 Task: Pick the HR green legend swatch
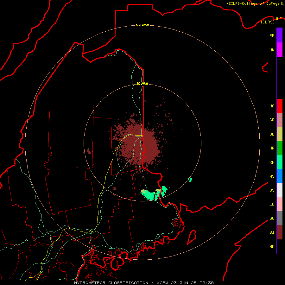(280, 148)
